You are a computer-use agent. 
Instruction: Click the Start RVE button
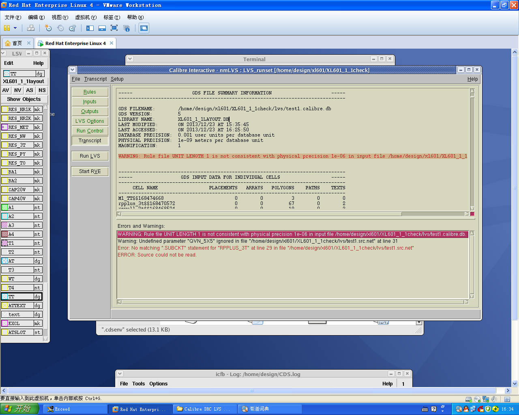click(90, 171)
